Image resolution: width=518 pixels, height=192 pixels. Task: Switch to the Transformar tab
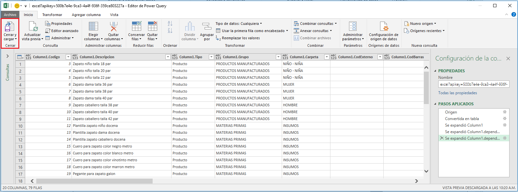(52, 15)
